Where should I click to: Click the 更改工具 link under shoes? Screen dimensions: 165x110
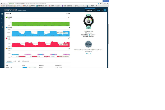(88, 53)
